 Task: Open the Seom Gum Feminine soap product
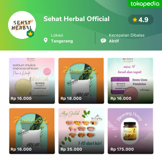(131, 81)
